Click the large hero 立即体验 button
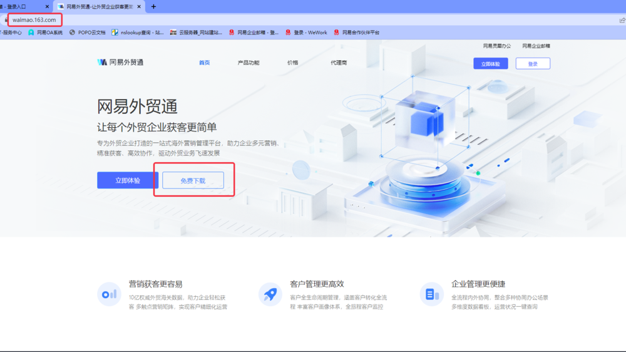The width and height of the screenshot is (626, 352). point(128,180)
